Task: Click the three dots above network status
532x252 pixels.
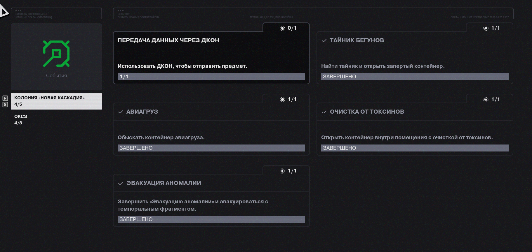Action: pos(121,10)
